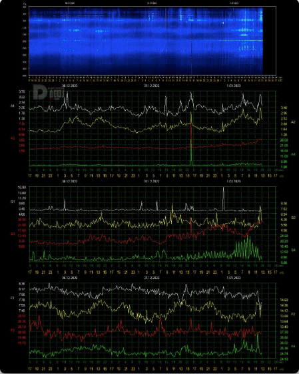Click the red 20.02 value on F3 axis

pyautogui.click(x=22, y=332)
